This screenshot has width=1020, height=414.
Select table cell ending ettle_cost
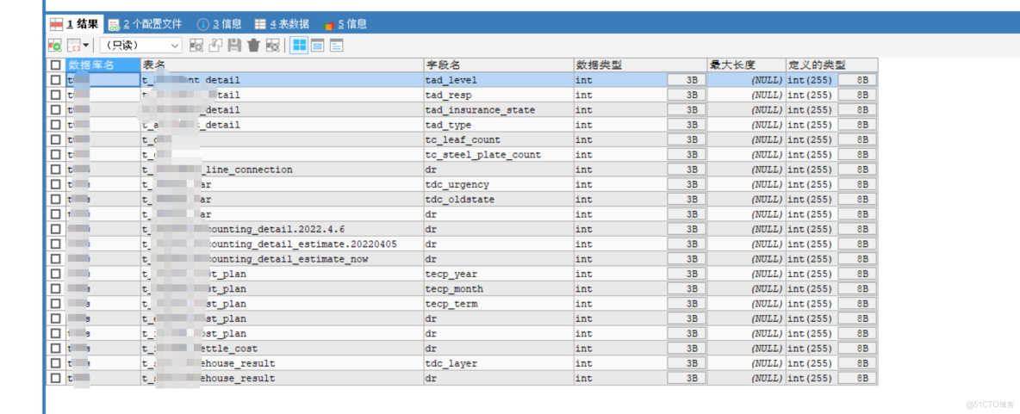coord(282,349)
